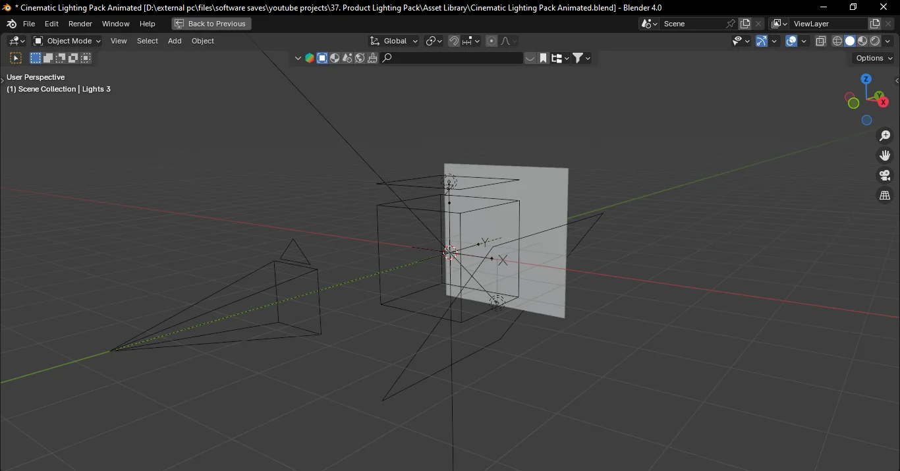Open the Add menu

[x=174, y=41]
